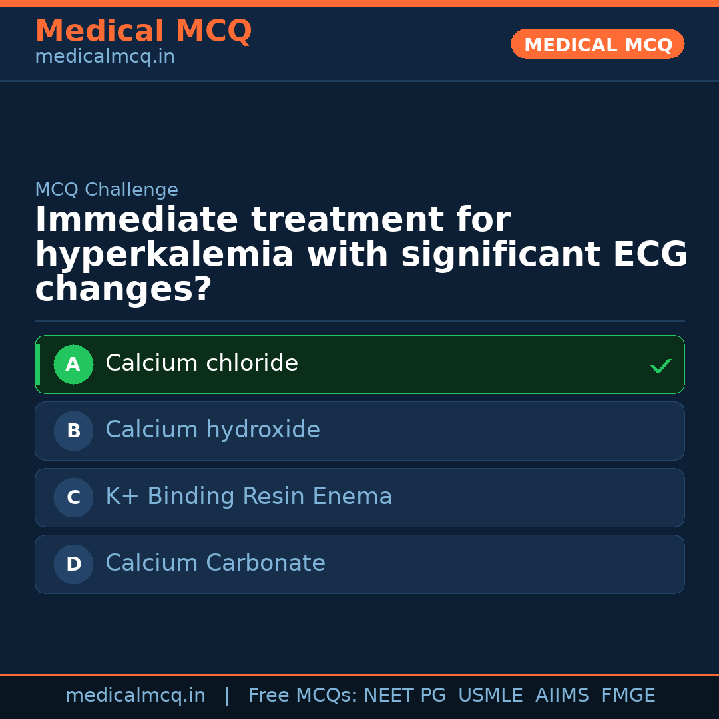Choose the Calcium Carbonate answer

coord(215,563)
